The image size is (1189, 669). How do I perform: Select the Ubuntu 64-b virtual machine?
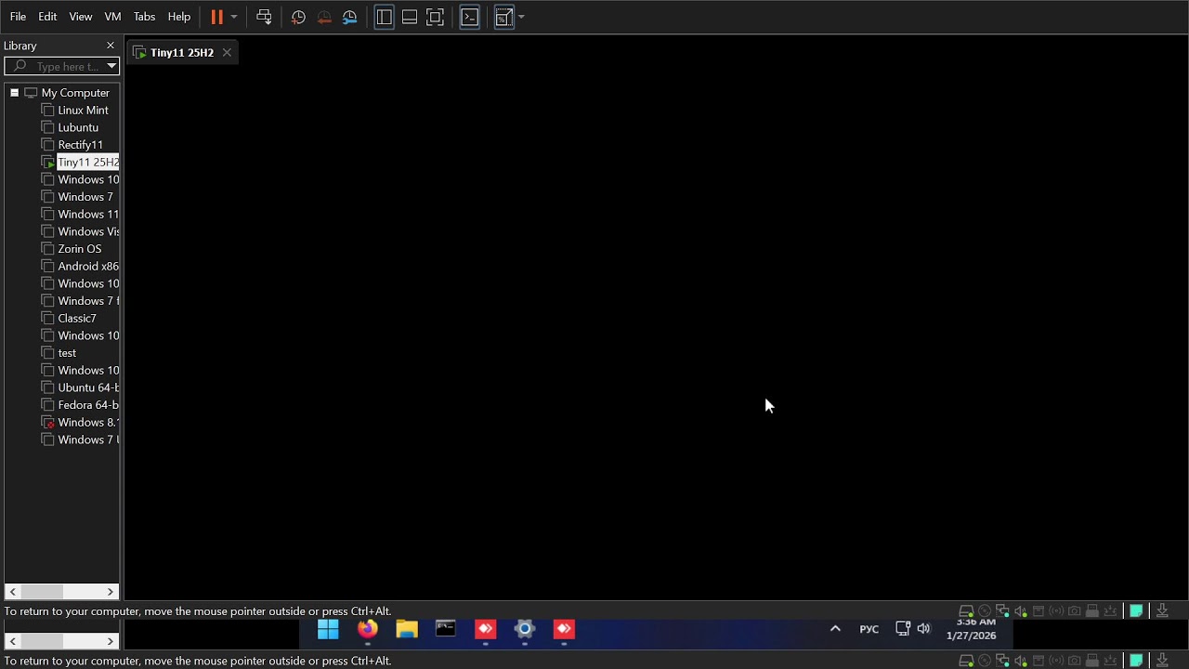pyautogui.click(x=88, y=387)
